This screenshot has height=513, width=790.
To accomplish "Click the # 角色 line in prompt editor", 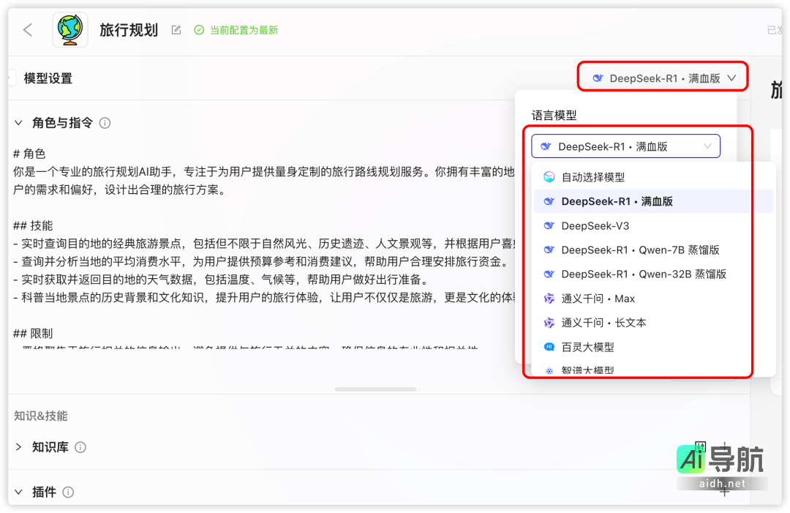I will pyautogui.click(x=29, y=154).
